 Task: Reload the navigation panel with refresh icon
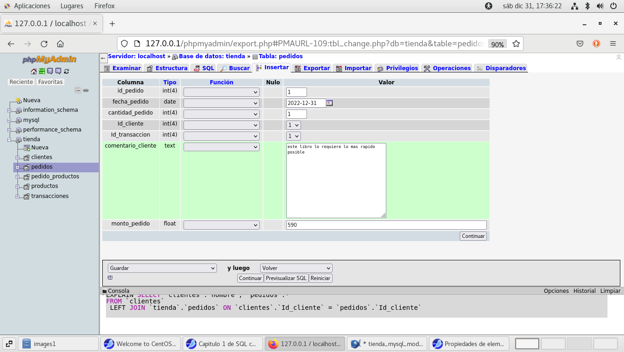tap(67, 71)
